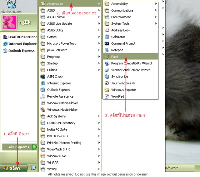
Task: Click the Paint icon with brushes
Action: tap(107, 57)
